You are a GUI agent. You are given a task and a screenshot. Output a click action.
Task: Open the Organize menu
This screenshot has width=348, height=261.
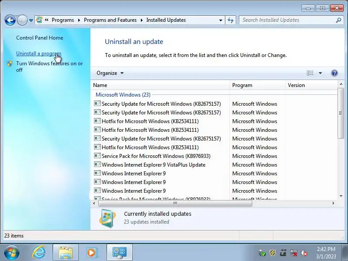click(110, 73)
